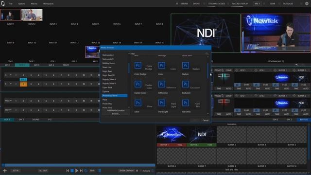The width and height of the screenshot is (311, 175).
Task: Click STREAM / ENCODE at the top
Action: click(217, 3)
